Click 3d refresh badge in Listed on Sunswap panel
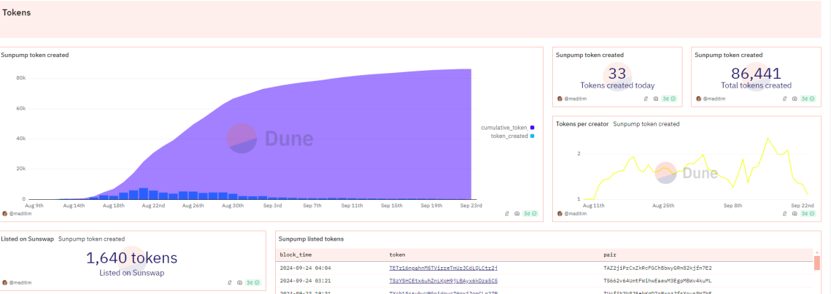This screenshot has width=831, height=294. tap(253, 283)
